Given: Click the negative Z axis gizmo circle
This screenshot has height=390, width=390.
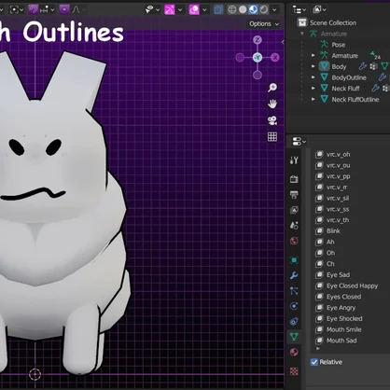Looking at the screenshot, I should click(258, 75).
